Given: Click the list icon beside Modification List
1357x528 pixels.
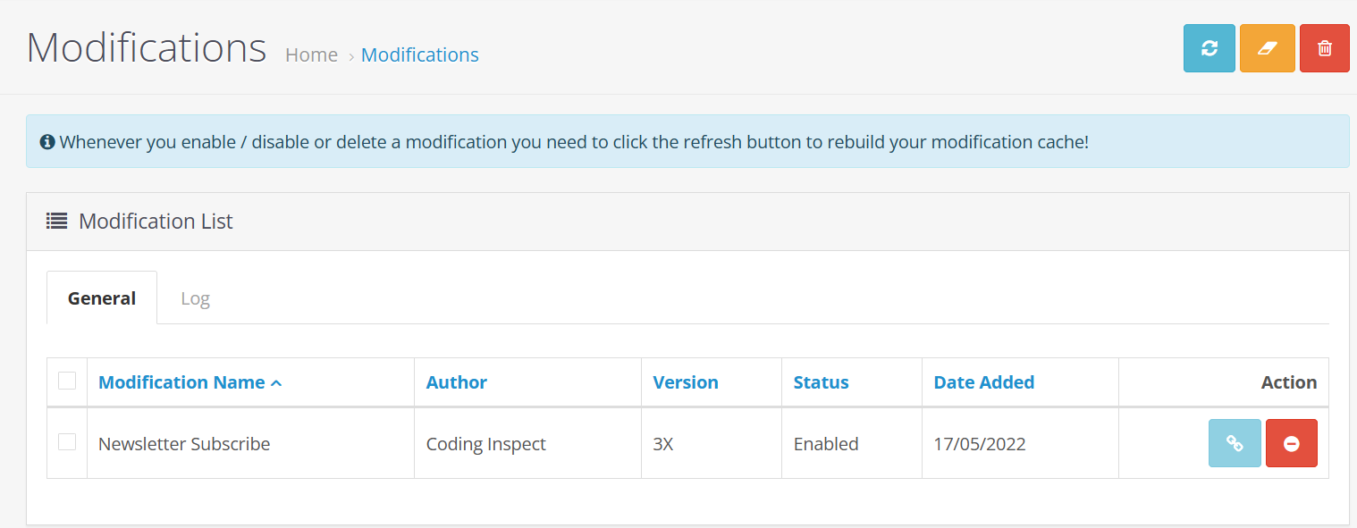Looking at the screenshot, I should (x=57, y=221).
